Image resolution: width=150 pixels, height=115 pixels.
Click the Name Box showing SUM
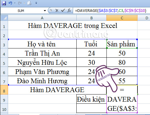point(21,11)
